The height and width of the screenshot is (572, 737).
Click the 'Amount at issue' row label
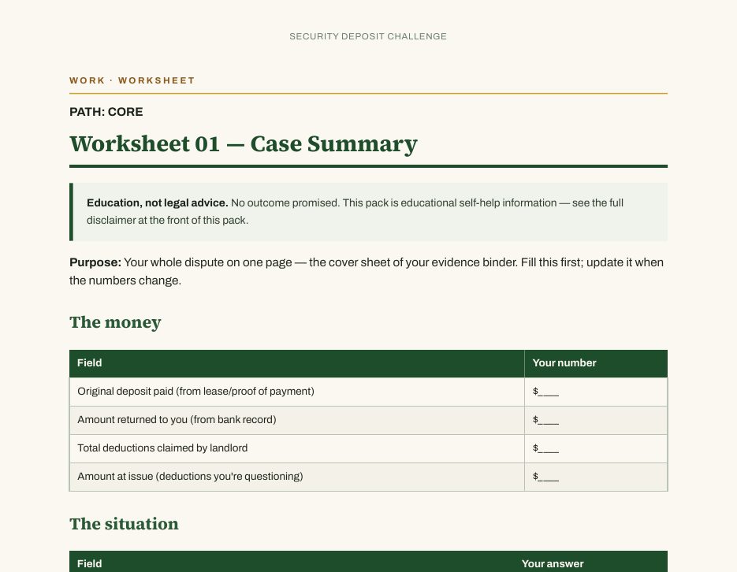190,476
